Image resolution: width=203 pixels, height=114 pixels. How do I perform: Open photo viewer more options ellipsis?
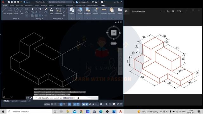tap(162, 11)
